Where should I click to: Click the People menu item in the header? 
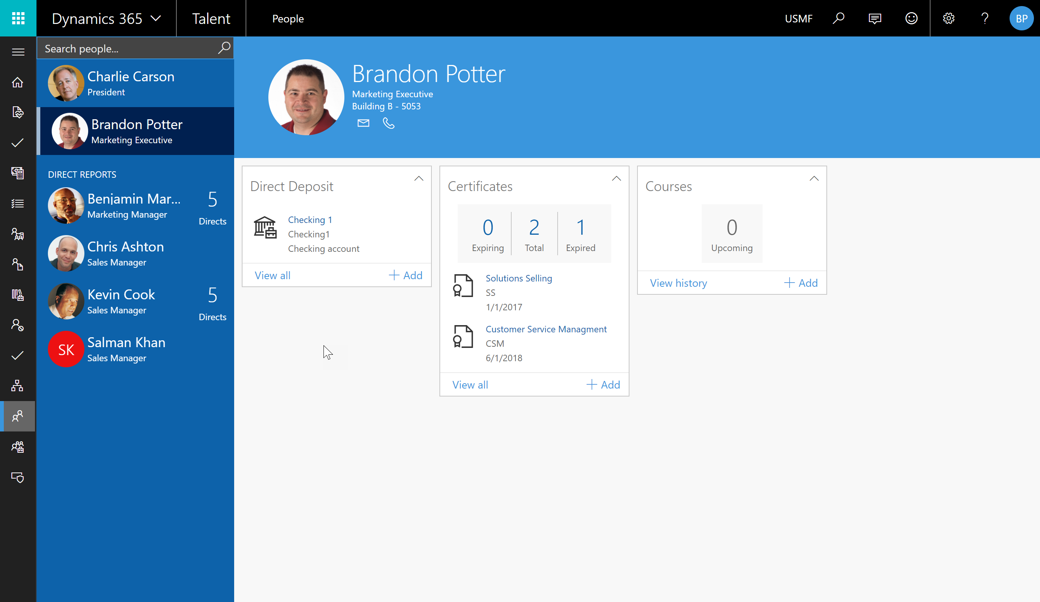click(288, 19)
